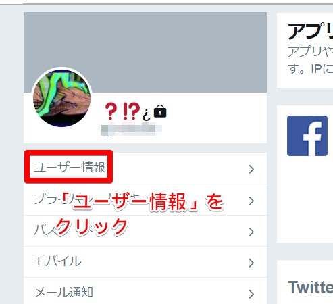Screen dimensions: 333x304
Task: Click the Twitter heading at bottom right
Action: click(311, 287)
